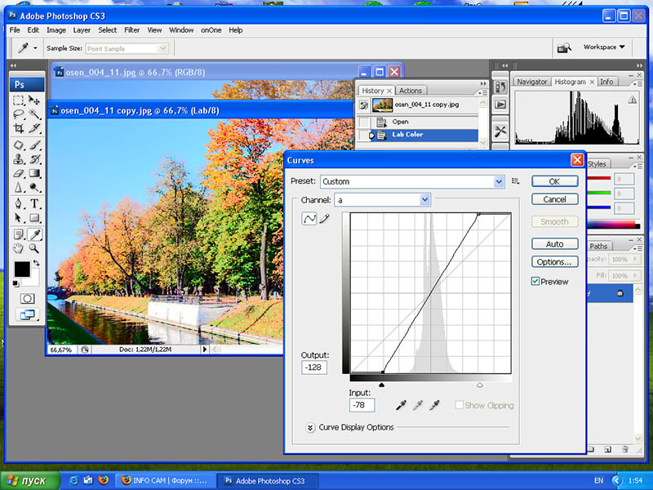
Task: Set history brush source on Open state
Action: [x=364, y=122]
